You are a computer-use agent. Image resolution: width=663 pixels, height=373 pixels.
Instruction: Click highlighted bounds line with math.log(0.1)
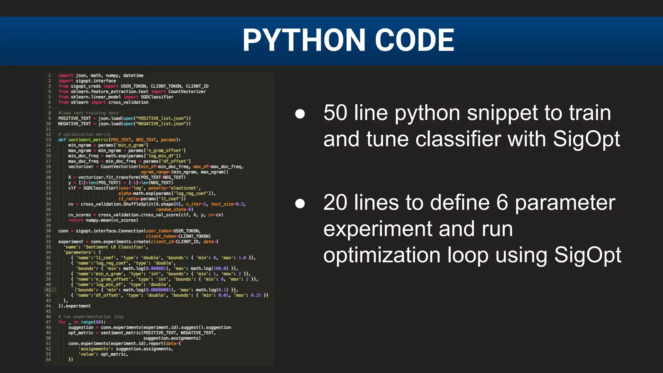click(157, 290)
